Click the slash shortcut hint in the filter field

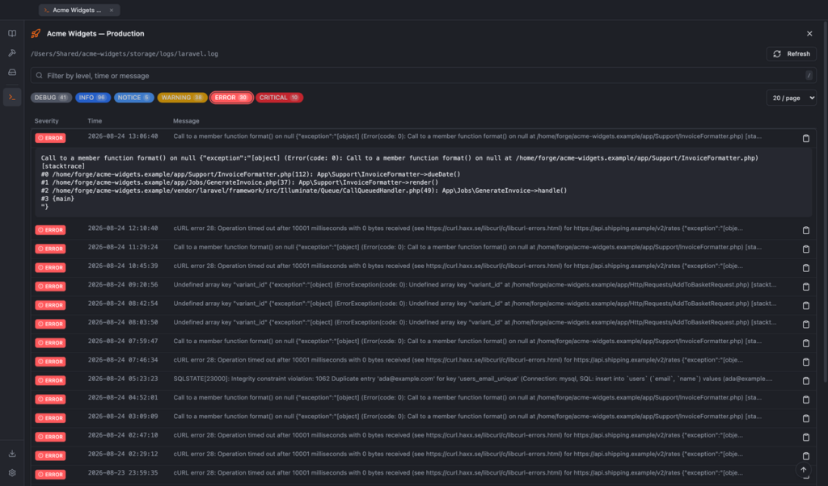809,75
